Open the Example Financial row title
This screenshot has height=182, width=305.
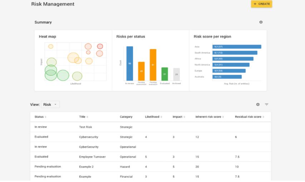[85, 177]
